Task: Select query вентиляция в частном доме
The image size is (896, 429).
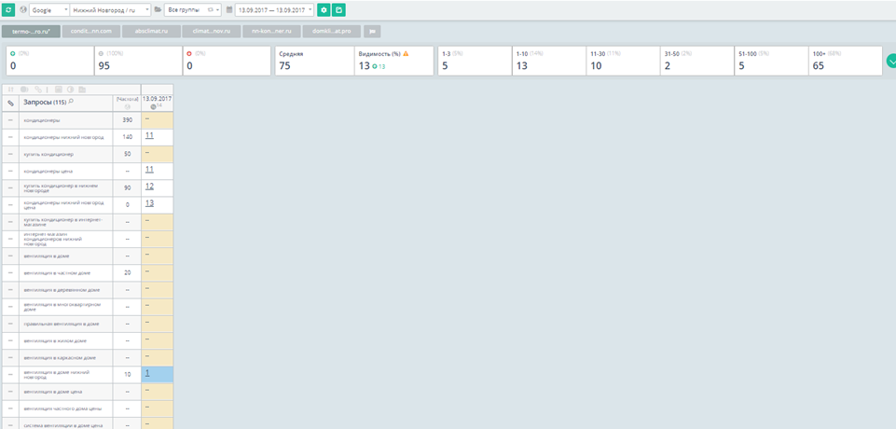Action: coord(65,273)
